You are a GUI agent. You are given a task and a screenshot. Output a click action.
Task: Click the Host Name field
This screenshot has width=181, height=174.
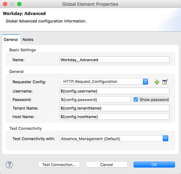[x=115, y=117]
